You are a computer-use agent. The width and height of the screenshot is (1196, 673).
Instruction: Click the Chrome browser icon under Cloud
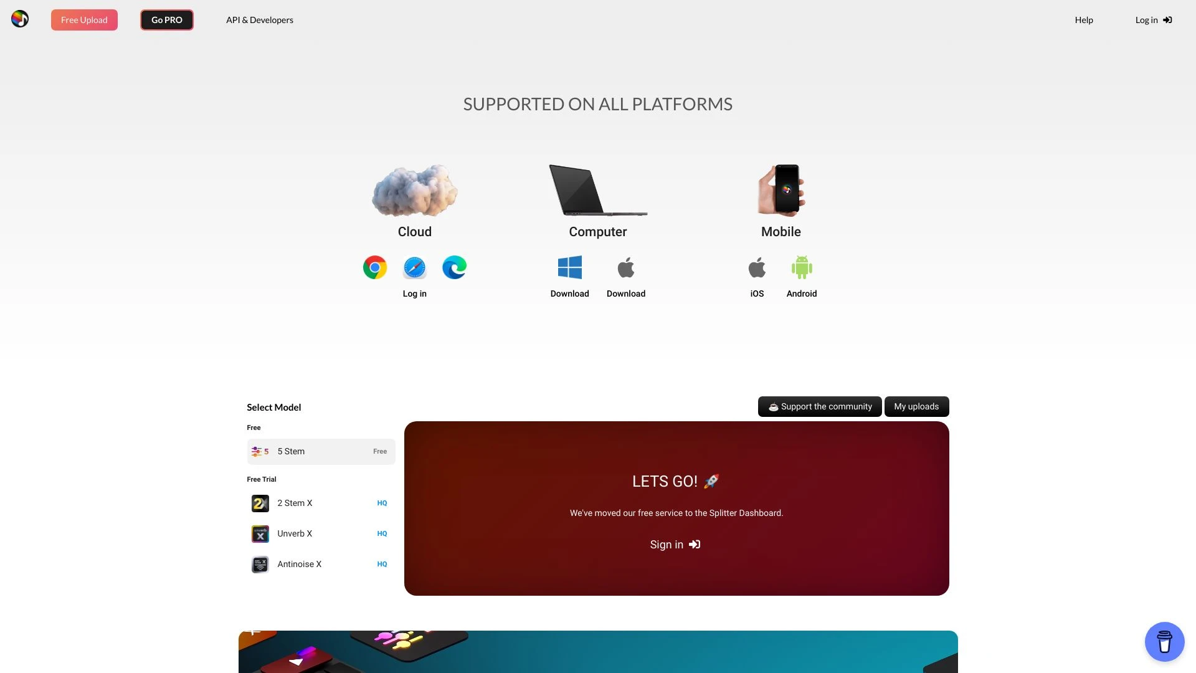(x=374, y=266)
